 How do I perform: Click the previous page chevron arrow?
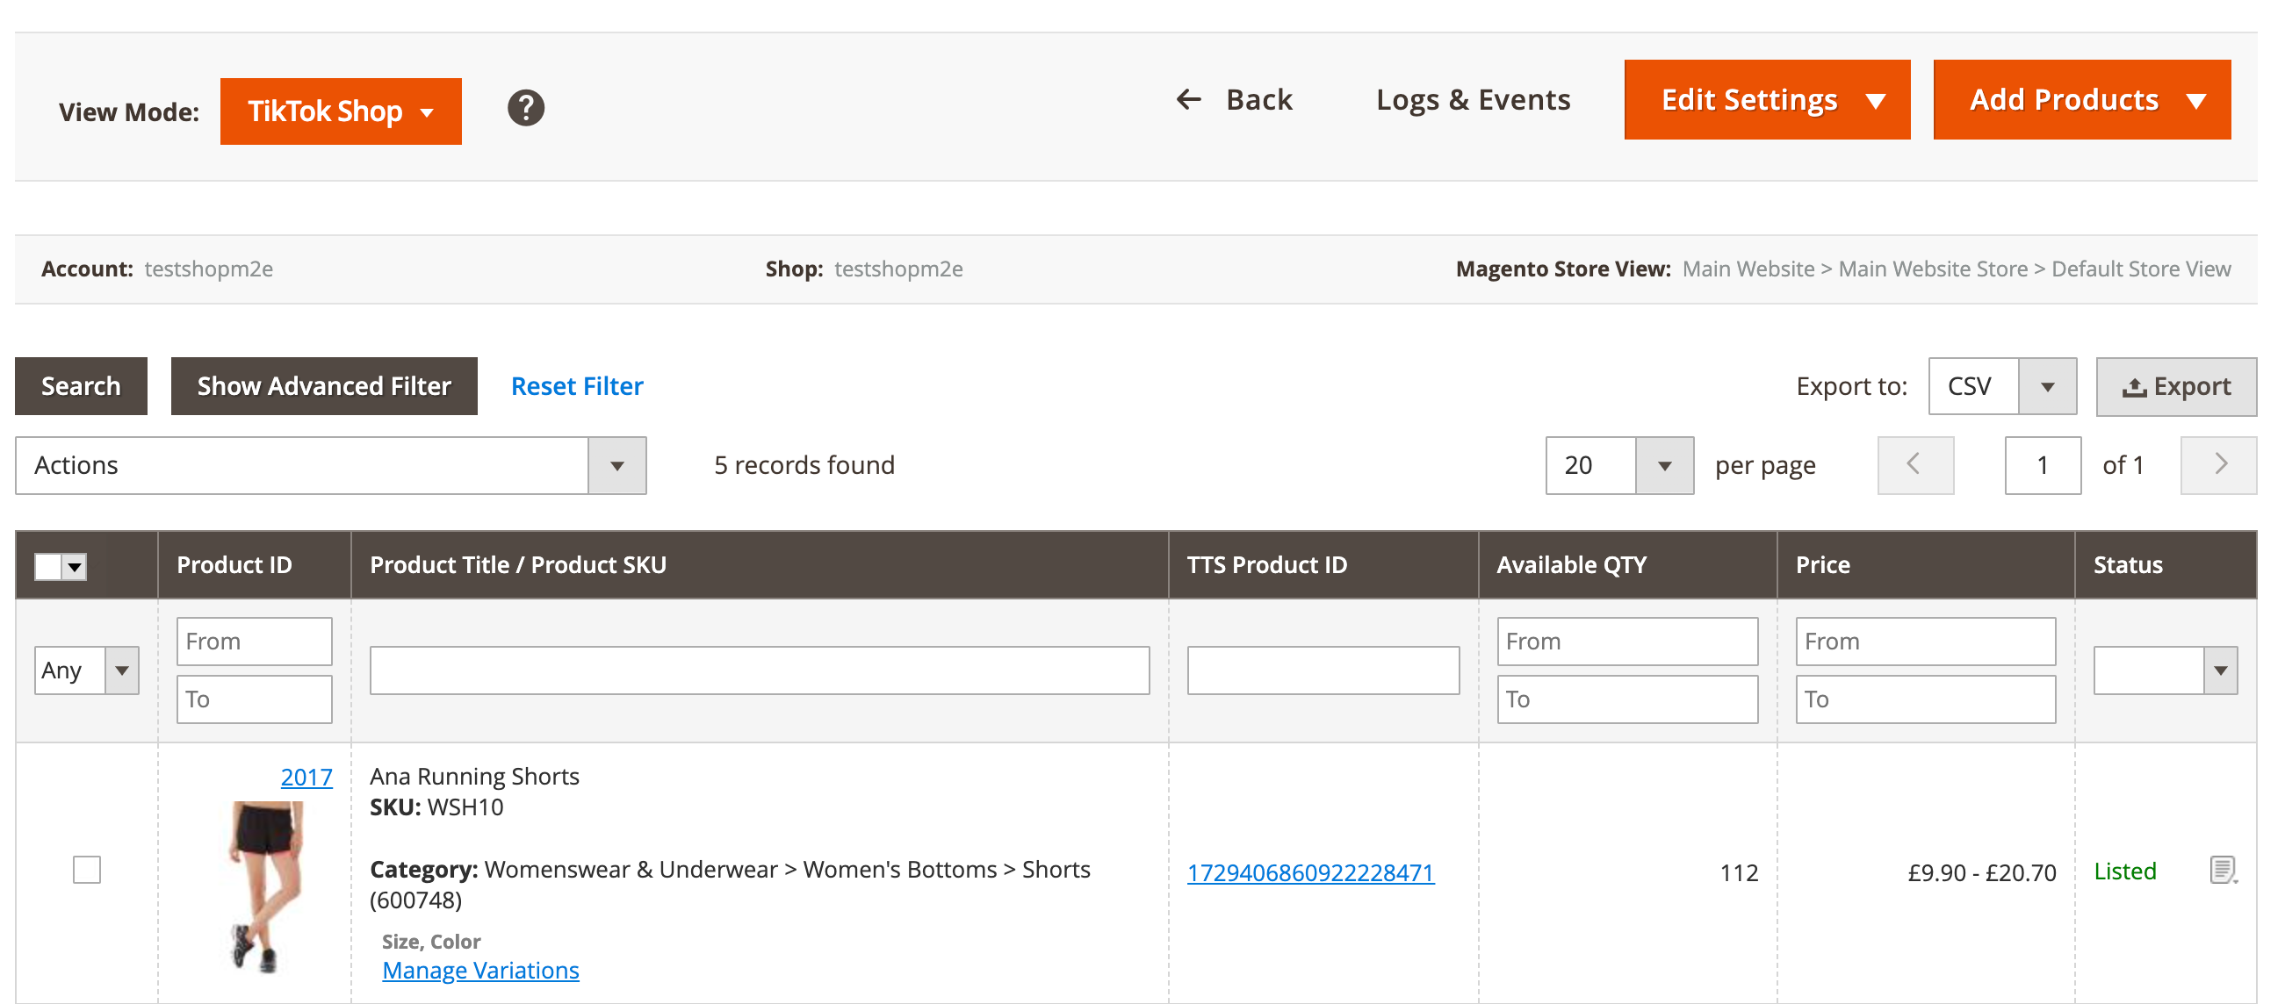click(x=1914, y=464)
